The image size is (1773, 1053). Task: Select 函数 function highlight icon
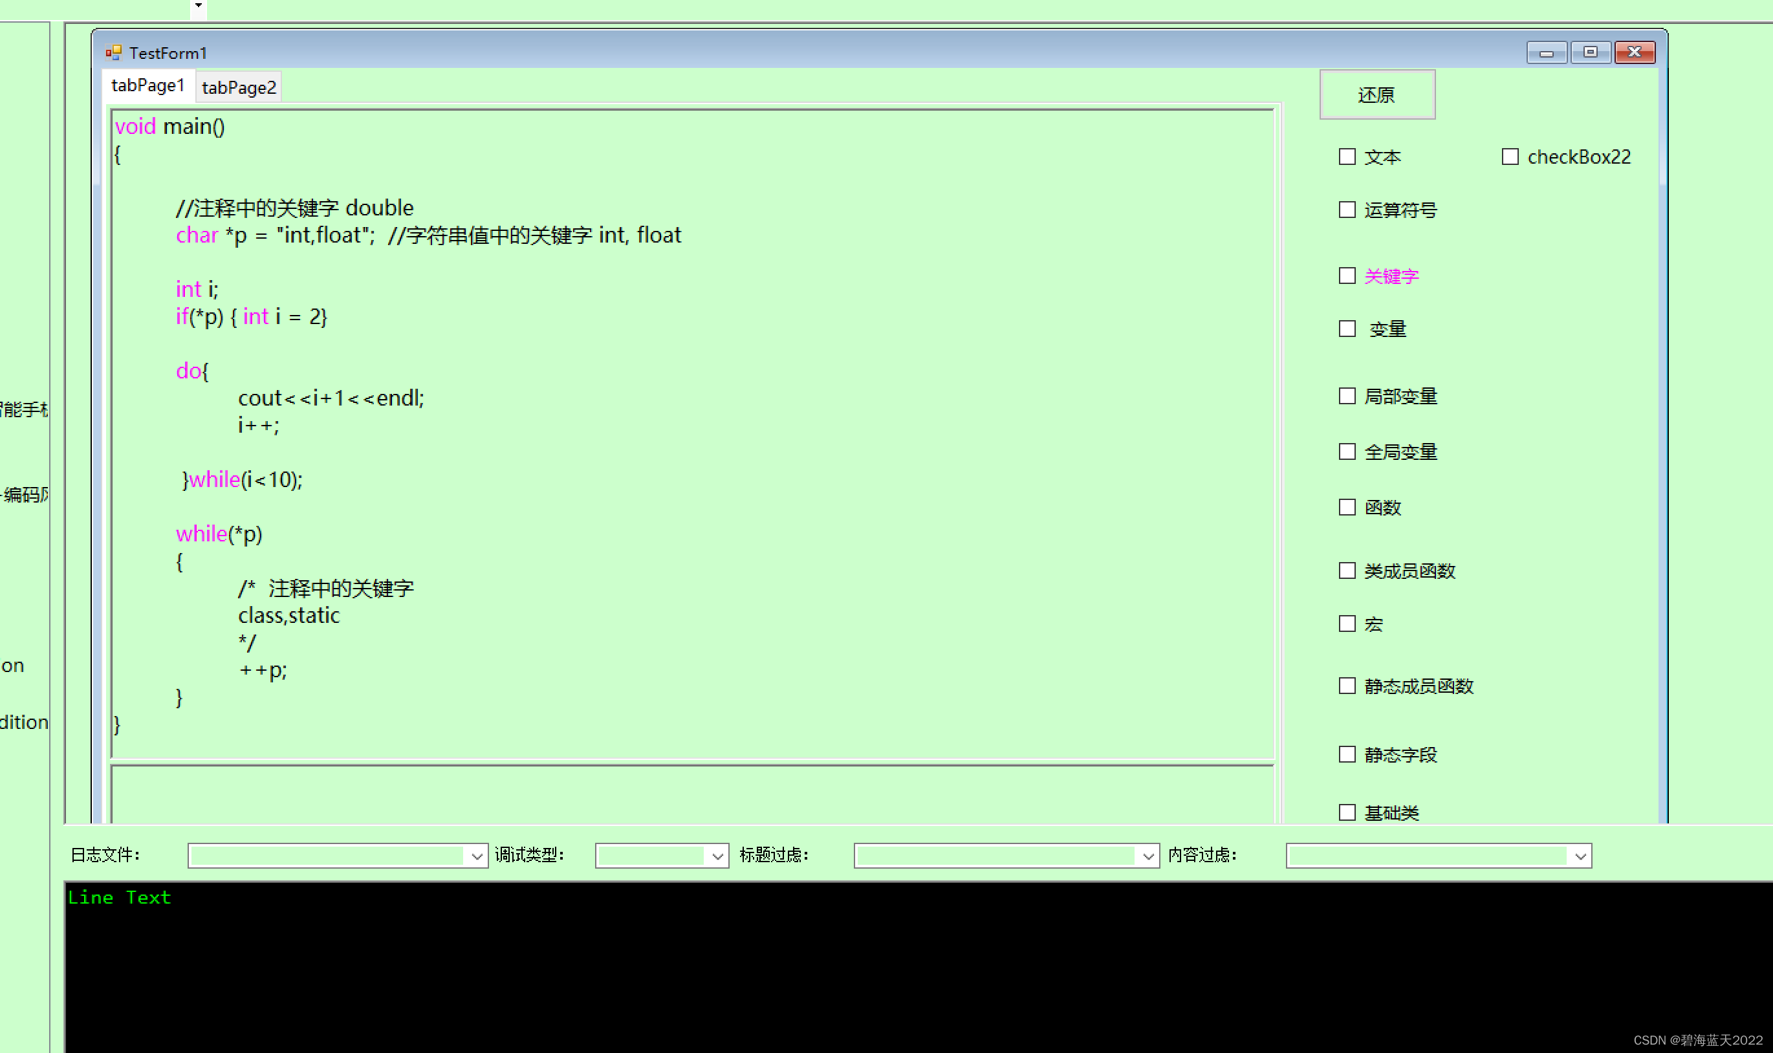click(x=1347, y=508)
